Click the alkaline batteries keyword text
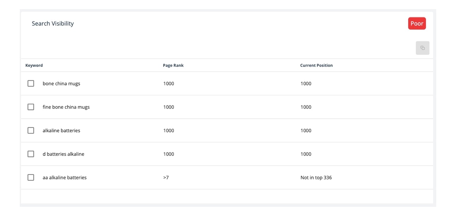This screenshot has height=216, width=456. 61,131
